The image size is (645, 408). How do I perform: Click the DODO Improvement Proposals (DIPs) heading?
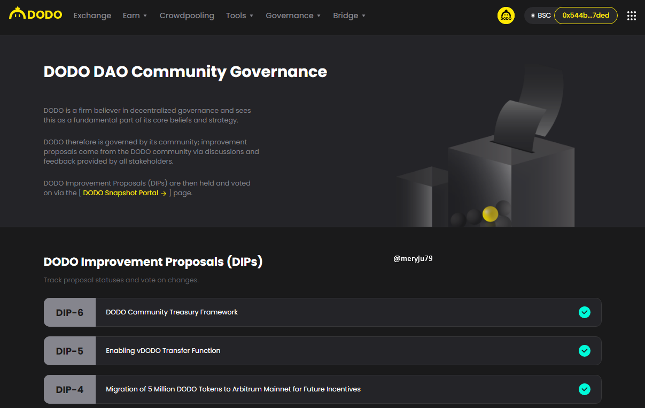[153, 262]
